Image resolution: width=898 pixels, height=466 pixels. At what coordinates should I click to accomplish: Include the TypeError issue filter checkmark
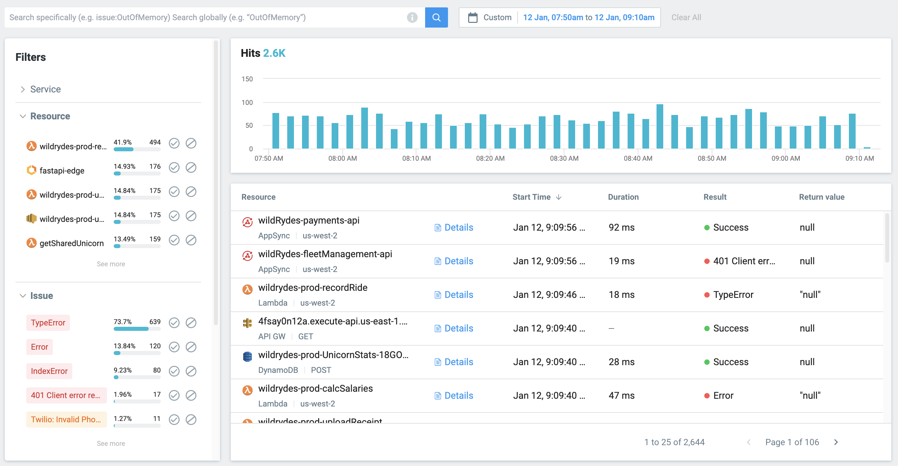tap(174, 323)
